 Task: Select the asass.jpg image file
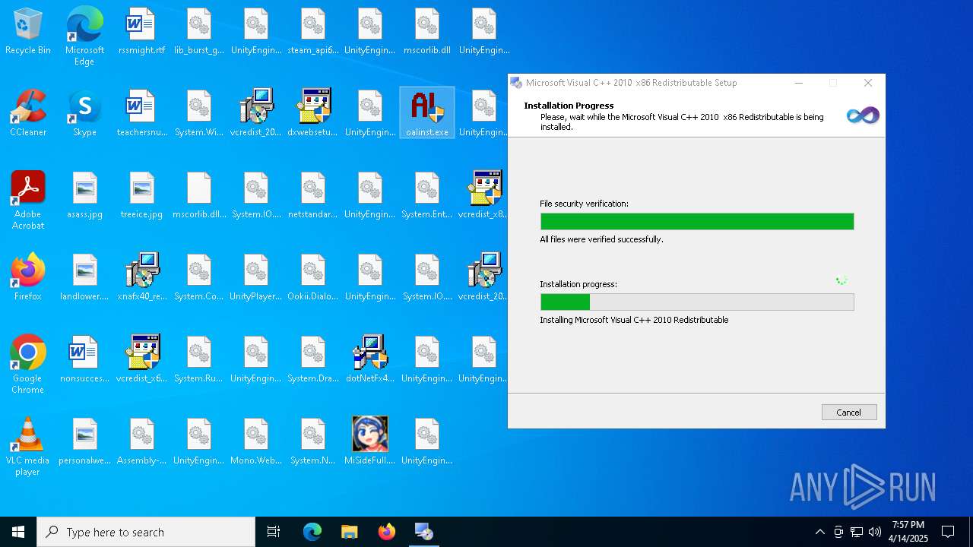point(84,196)
